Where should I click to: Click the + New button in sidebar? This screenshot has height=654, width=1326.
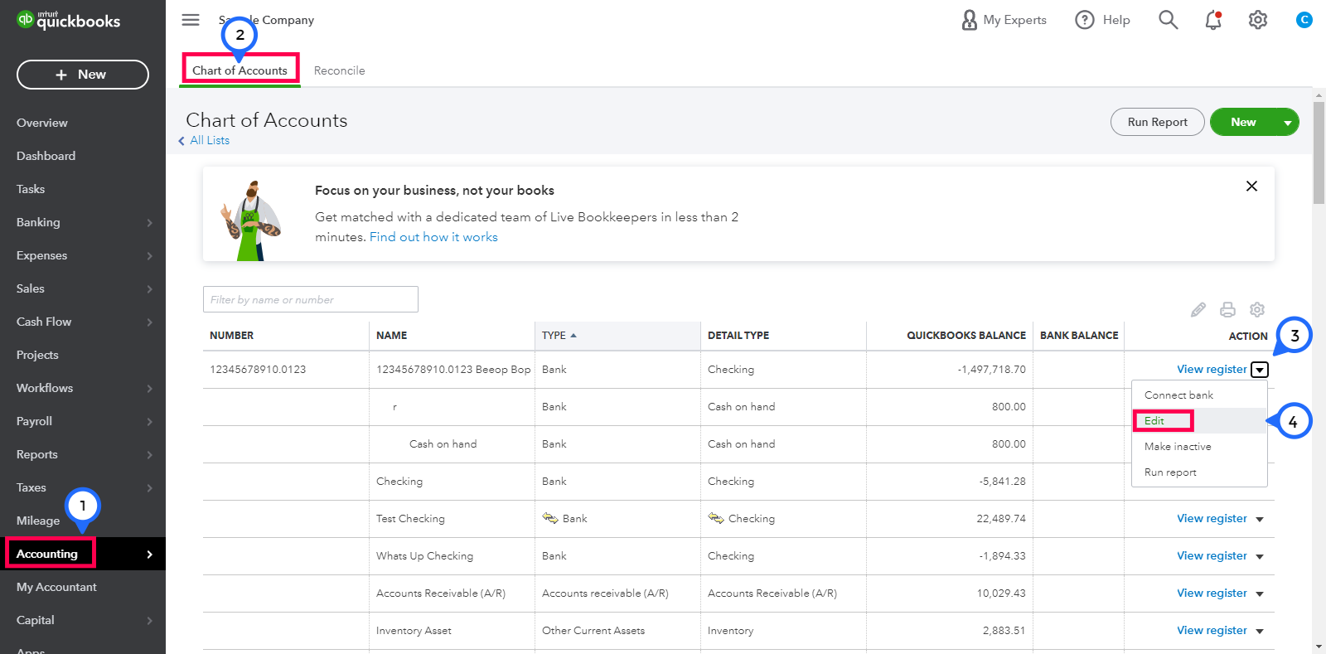83,75
